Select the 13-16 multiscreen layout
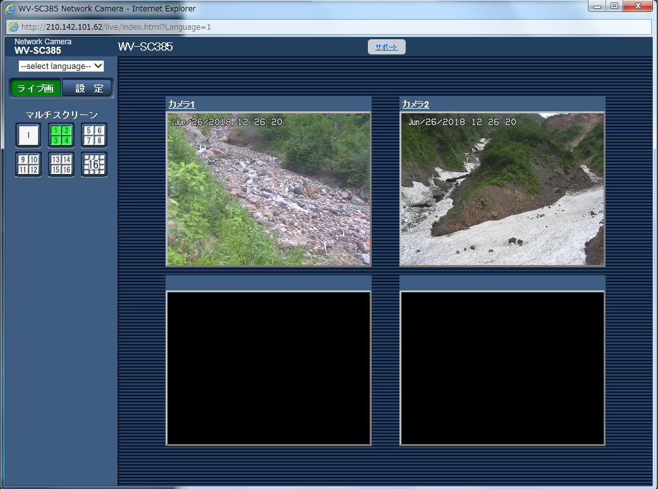The height and width of the screenshot is (489, 658). pos(61,164)
